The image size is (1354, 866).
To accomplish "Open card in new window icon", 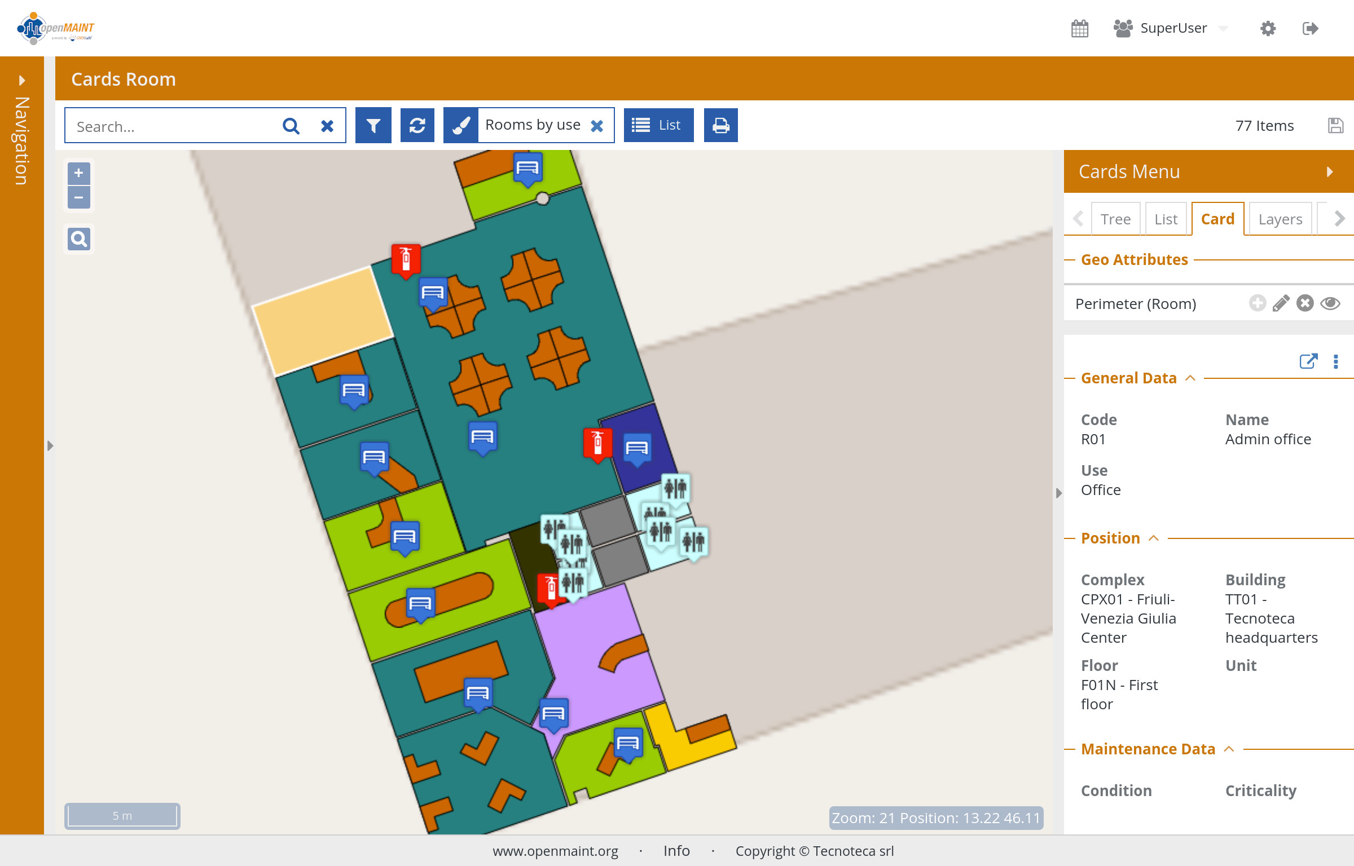I will [x=1308, y=361].
